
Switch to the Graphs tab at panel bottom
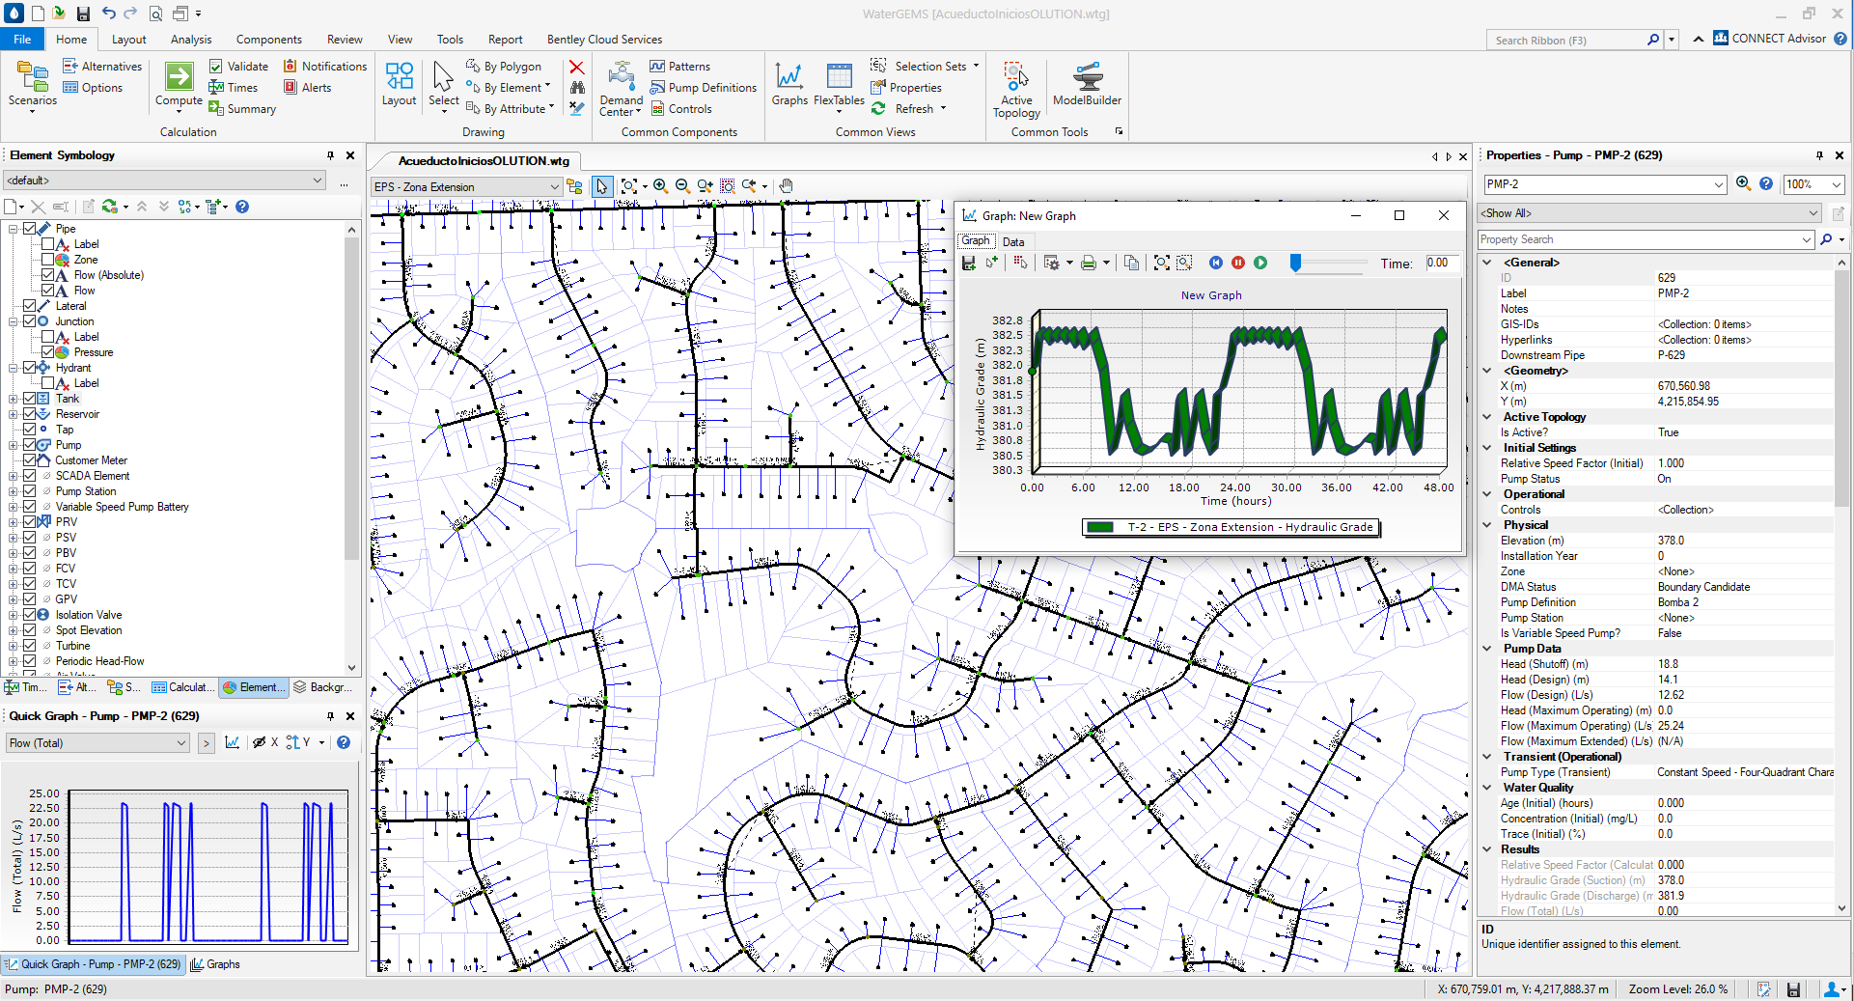click(215, 964)
